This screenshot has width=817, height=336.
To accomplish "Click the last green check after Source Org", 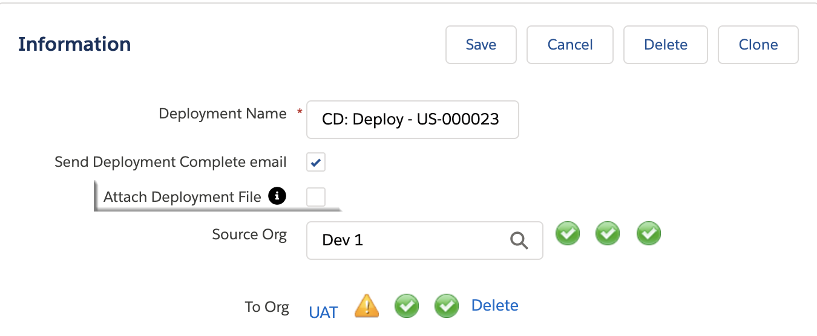I will 649,234.
